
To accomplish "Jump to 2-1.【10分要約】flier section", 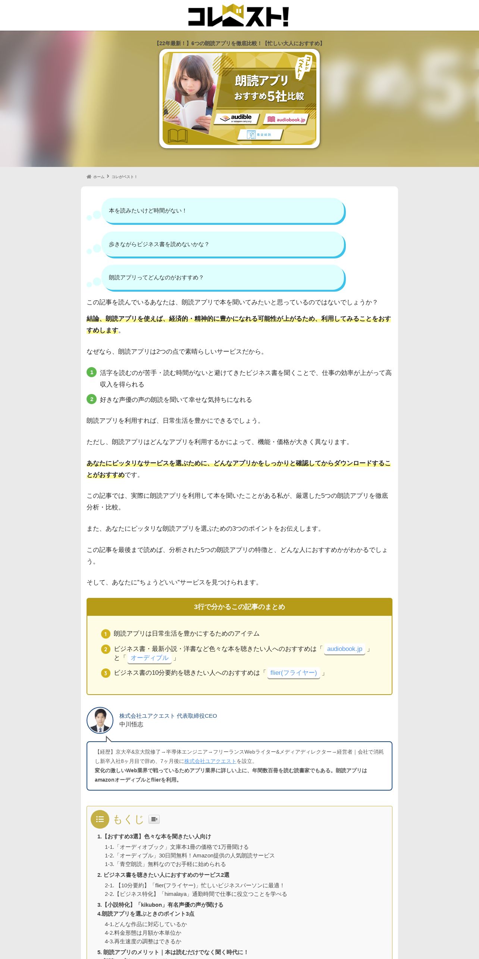I will click(195, 885).
